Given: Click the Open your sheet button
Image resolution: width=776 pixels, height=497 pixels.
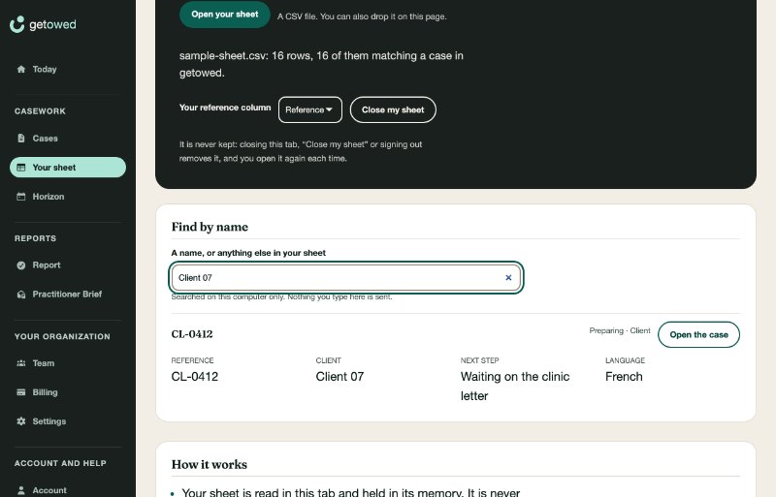Looking at the screenshot, I should [x=225, y=15].
